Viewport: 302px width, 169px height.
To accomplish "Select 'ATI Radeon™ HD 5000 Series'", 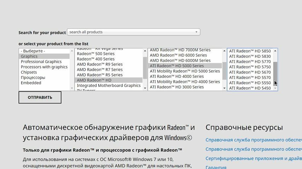I will click(x=185, y=66).
